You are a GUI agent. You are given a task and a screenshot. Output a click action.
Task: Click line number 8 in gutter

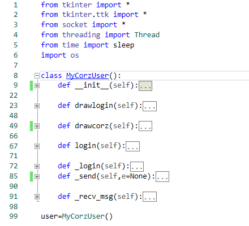tap(16, 76)
